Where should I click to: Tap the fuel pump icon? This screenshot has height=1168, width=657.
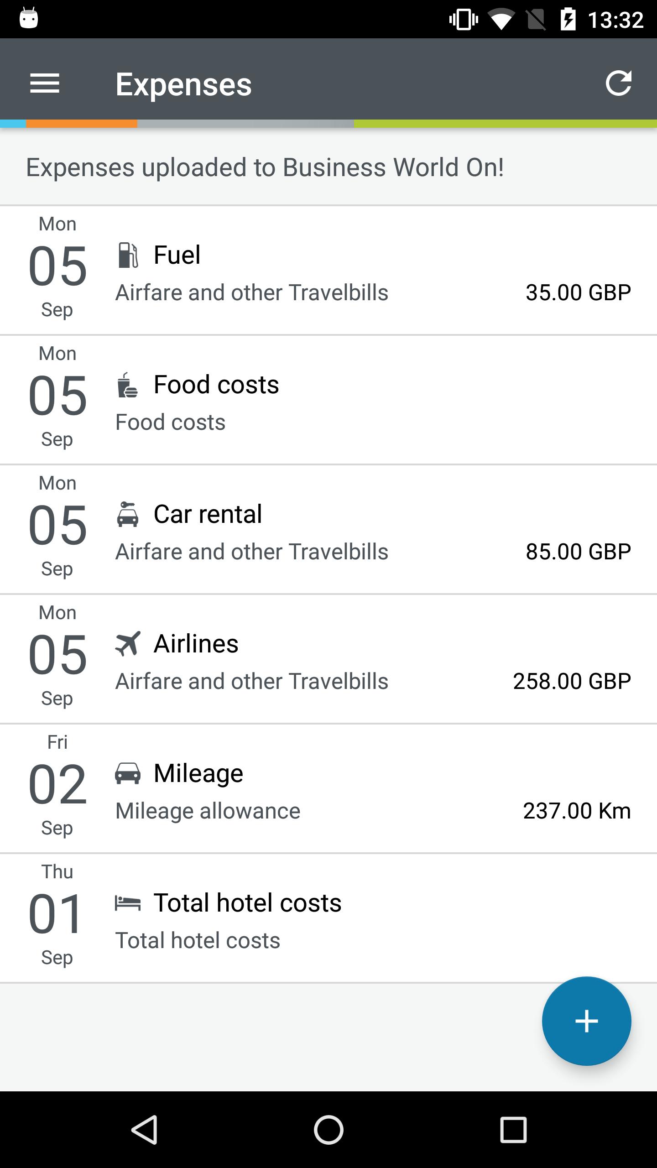tap(128, 255)
